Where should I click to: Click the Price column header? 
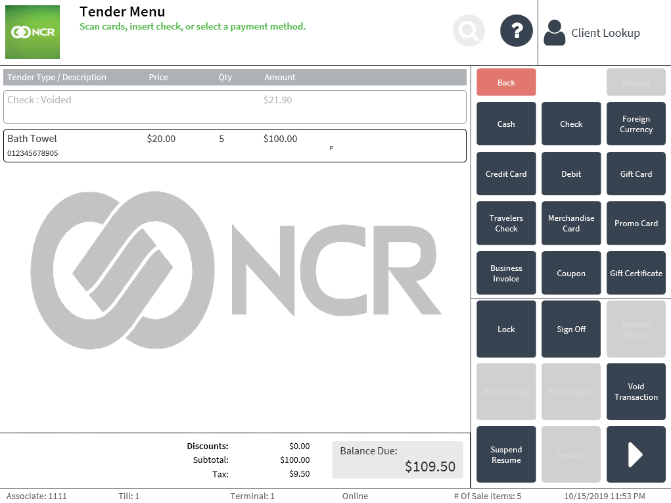(x=158, y=77)
